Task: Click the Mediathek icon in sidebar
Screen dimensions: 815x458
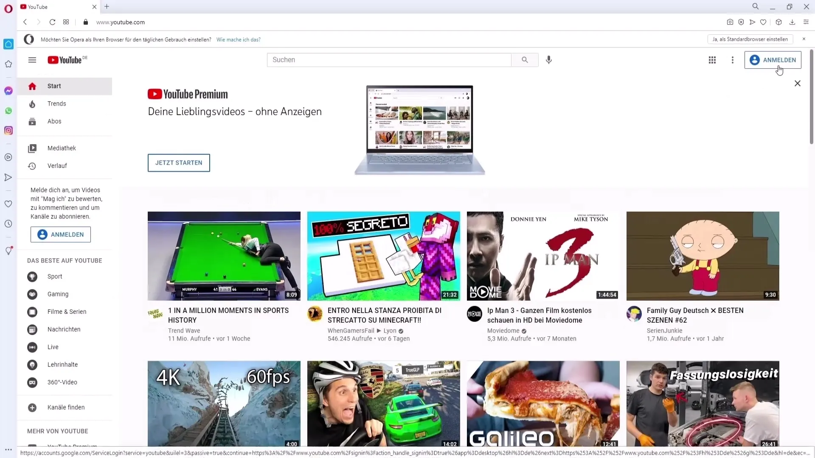Action: coord(32,148)
